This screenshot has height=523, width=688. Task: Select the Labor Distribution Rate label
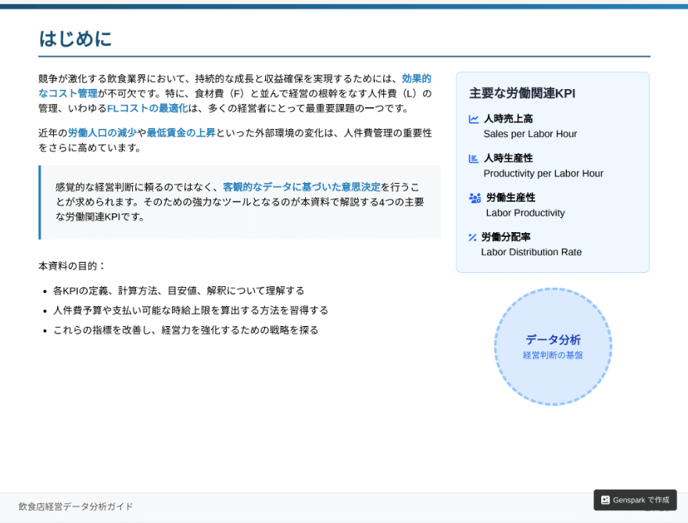point(532,252)
